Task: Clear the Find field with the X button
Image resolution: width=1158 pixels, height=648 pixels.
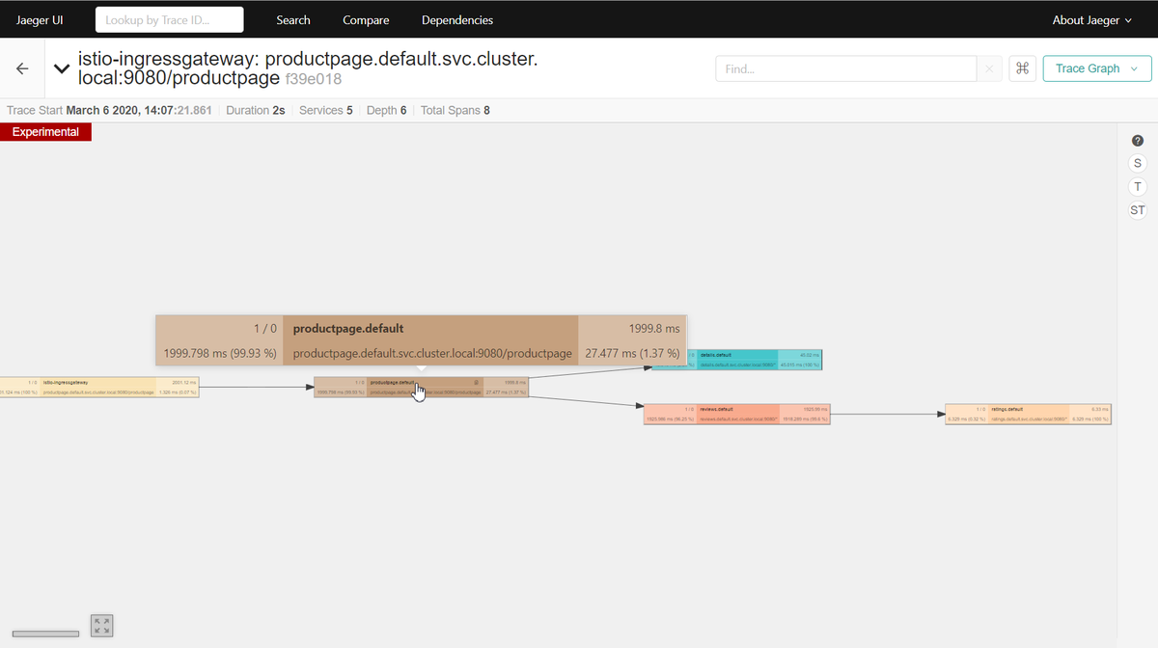Action: (x=989, y=68)
